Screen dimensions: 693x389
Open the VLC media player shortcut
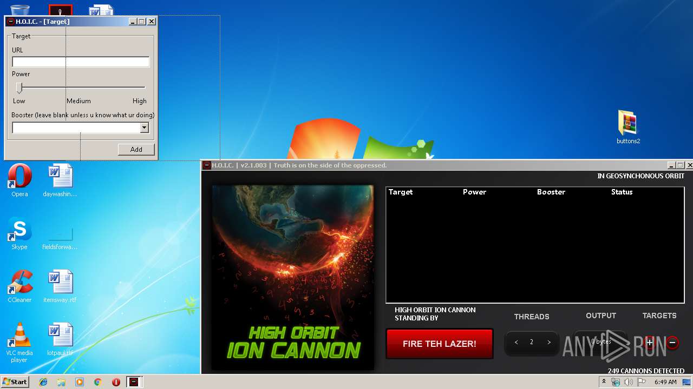point(19,343)
